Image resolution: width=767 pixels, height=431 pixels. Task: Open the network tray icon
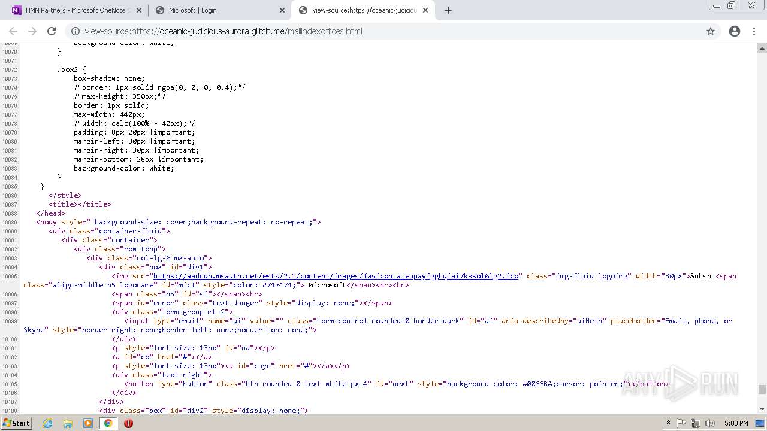(x=695, y=423)
